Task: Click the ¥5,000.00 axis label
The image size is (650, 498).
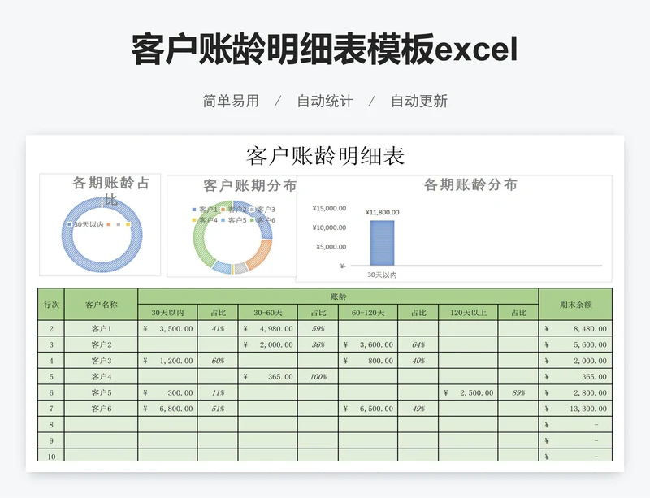Action: pyautogui.click(x=331, y=247)
